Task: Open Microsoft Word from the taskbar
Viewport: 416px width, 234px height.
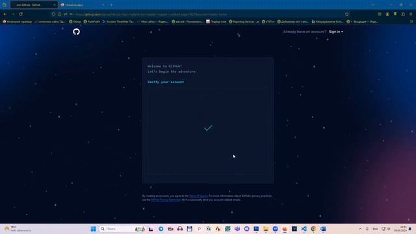Action: (323, 229)
